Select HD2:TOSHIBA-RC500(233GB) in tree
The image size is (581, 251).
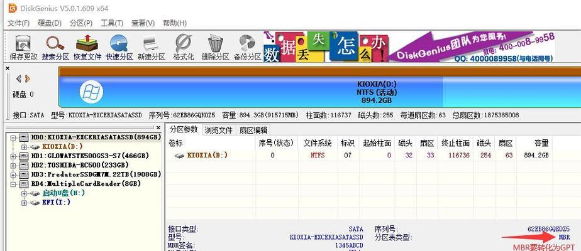pyautogui.click(x=80, y=165)
